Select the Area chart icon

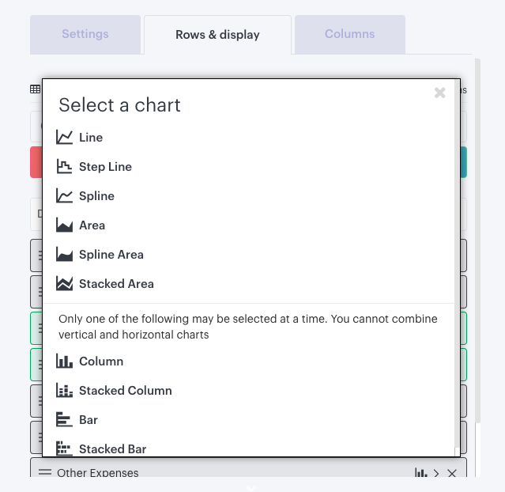(64, 225)
